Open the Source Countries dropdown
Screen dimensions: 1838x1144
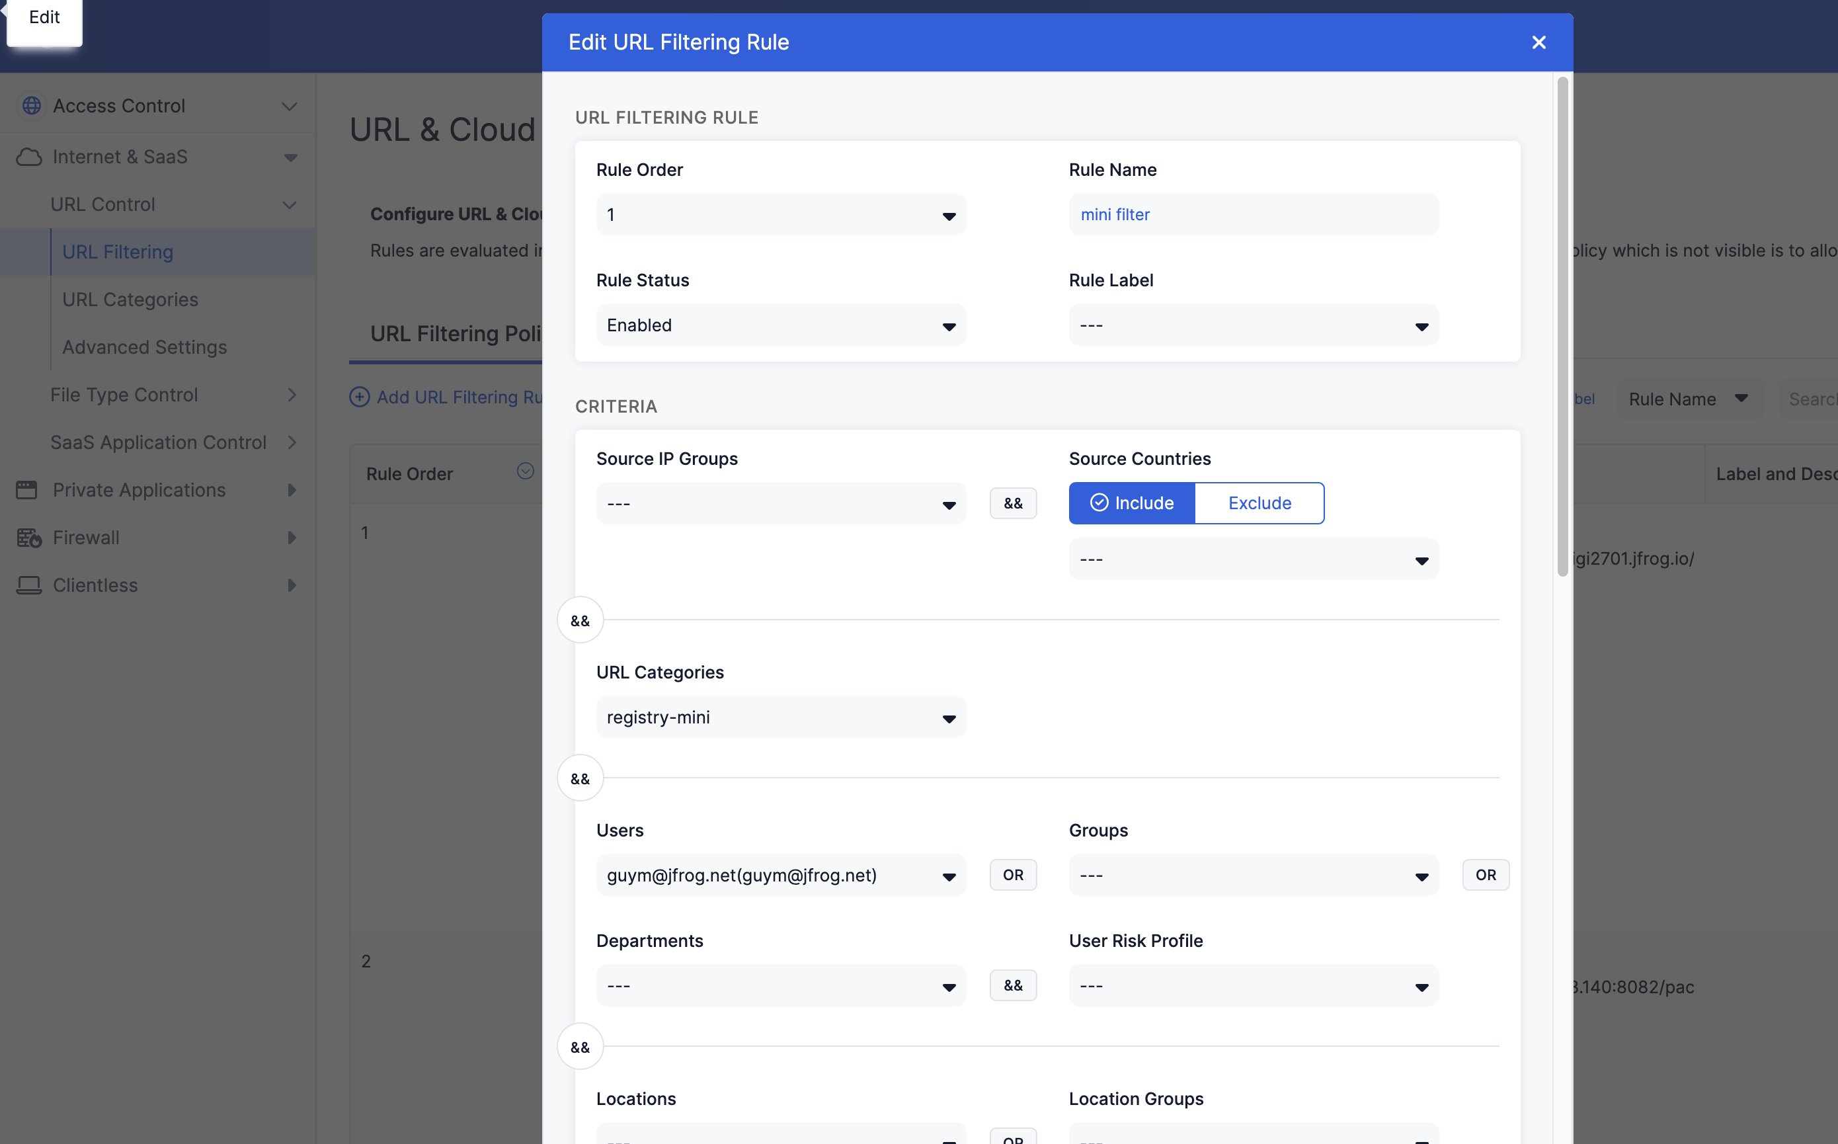1254,560
